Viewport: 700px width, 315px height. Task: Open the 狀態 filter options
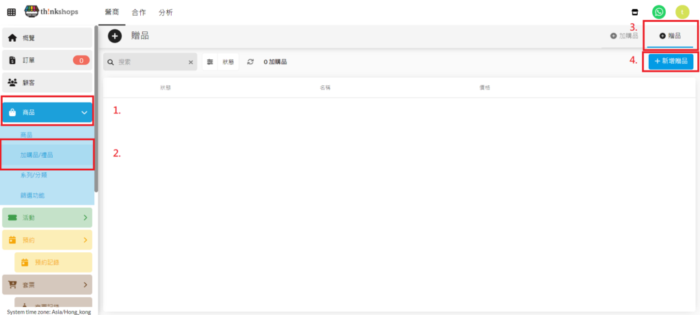(221, 61)
